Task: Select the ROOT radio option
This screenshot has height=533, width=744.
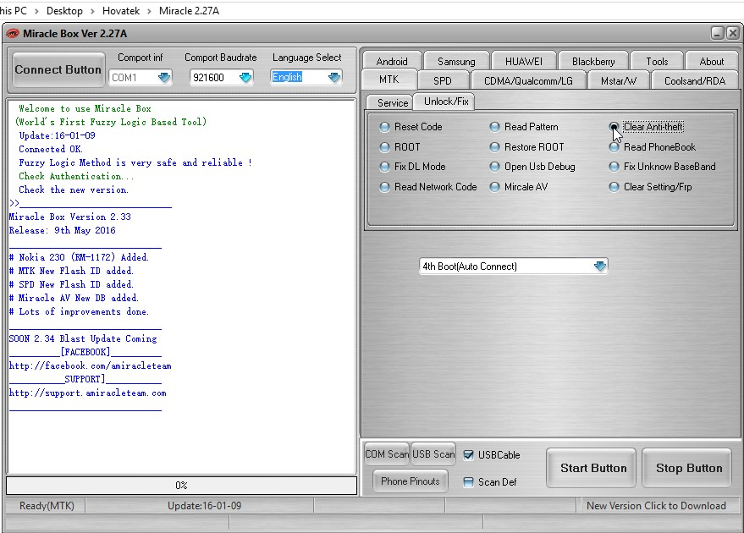Action: [400, 147]
